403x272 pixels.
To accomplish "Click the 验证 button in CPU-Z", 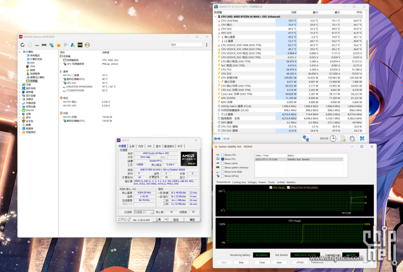I will coord(176,219).
